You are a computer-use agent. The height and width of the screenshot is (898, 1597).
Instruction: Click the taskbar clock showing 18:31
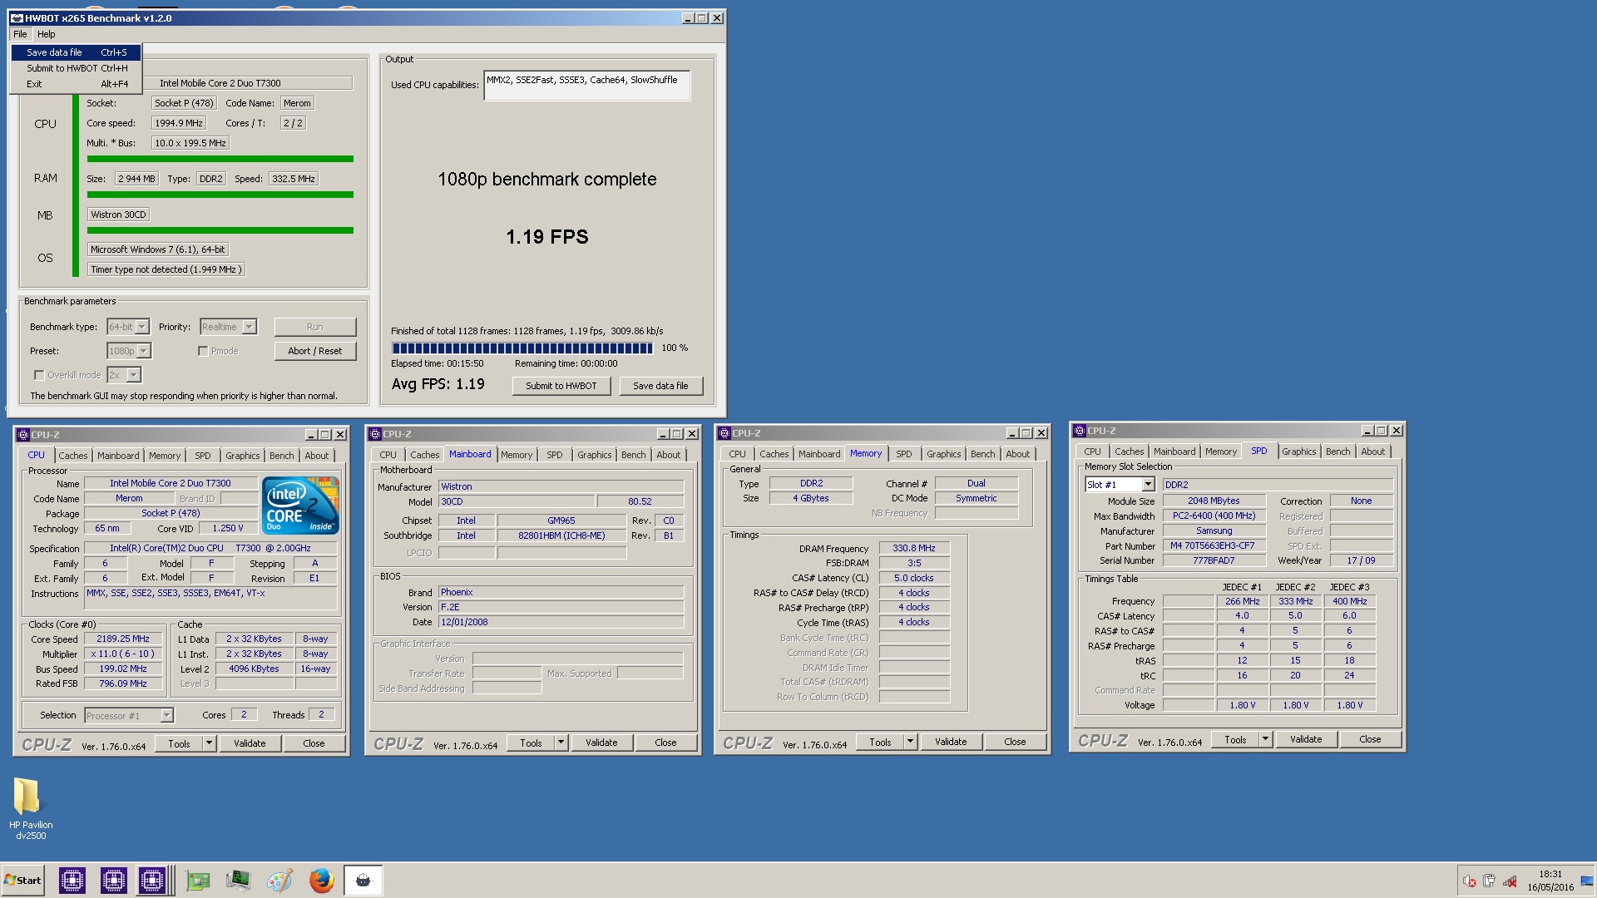click(1550, 881)
